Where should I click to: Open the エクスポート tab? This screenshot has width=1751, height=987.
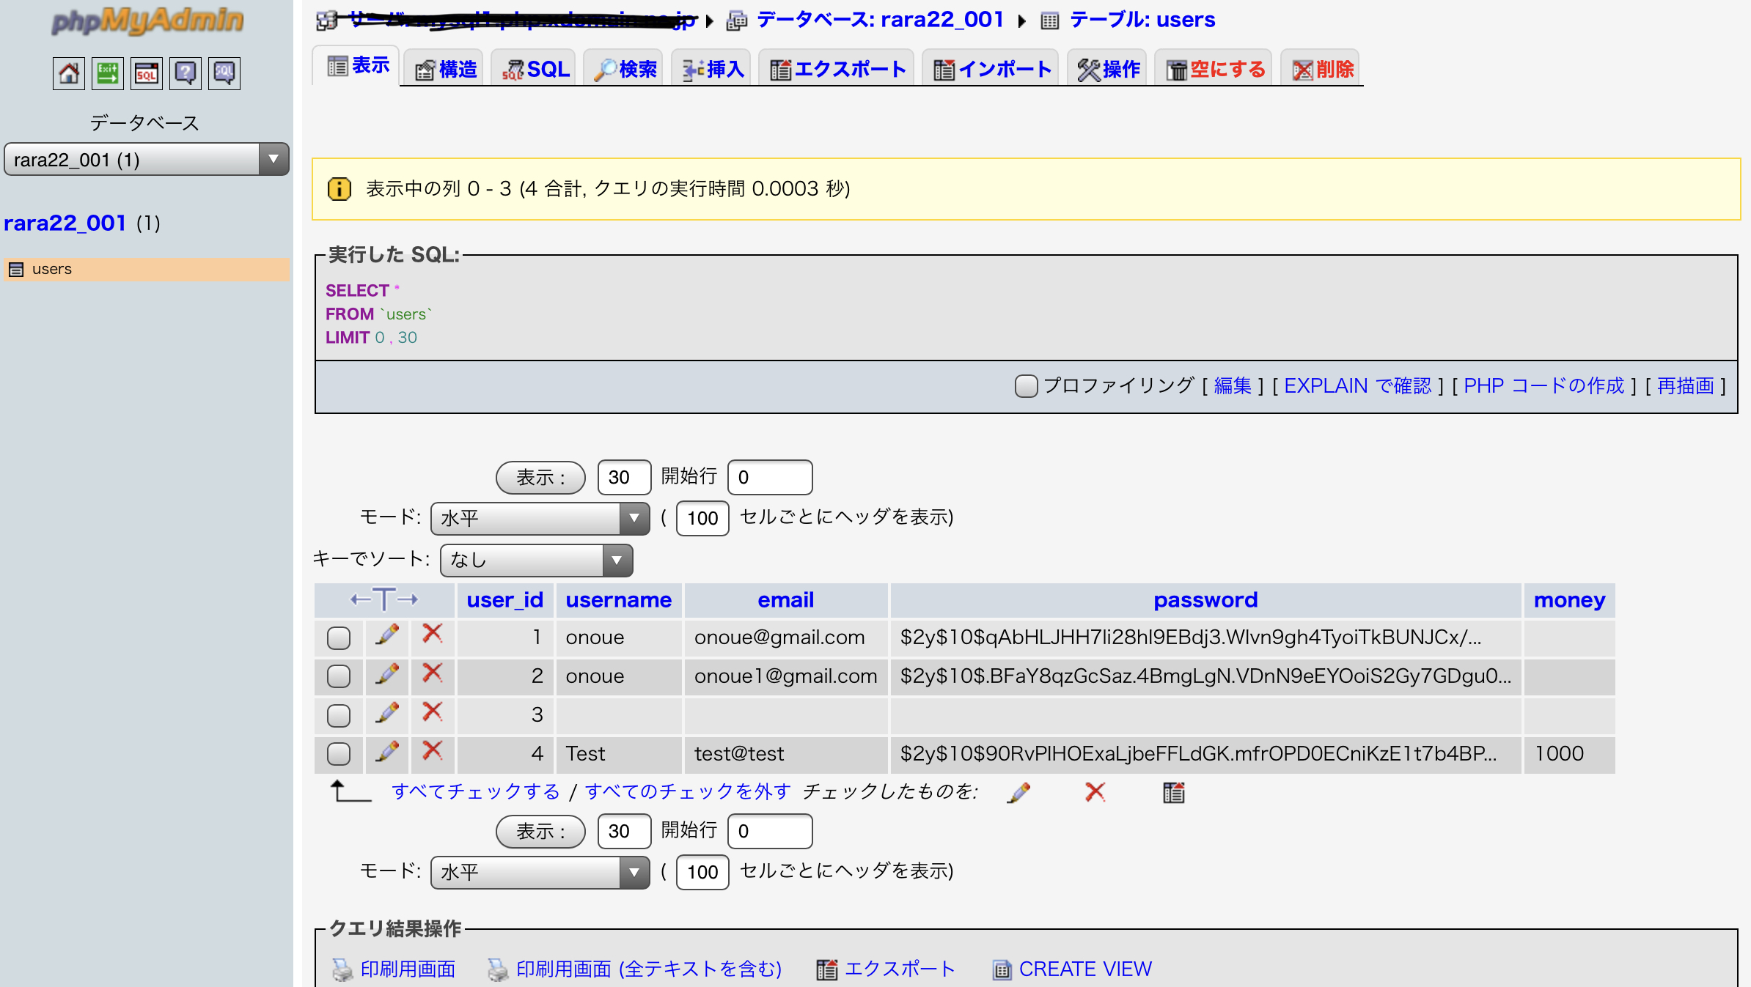tap(837, 69)
